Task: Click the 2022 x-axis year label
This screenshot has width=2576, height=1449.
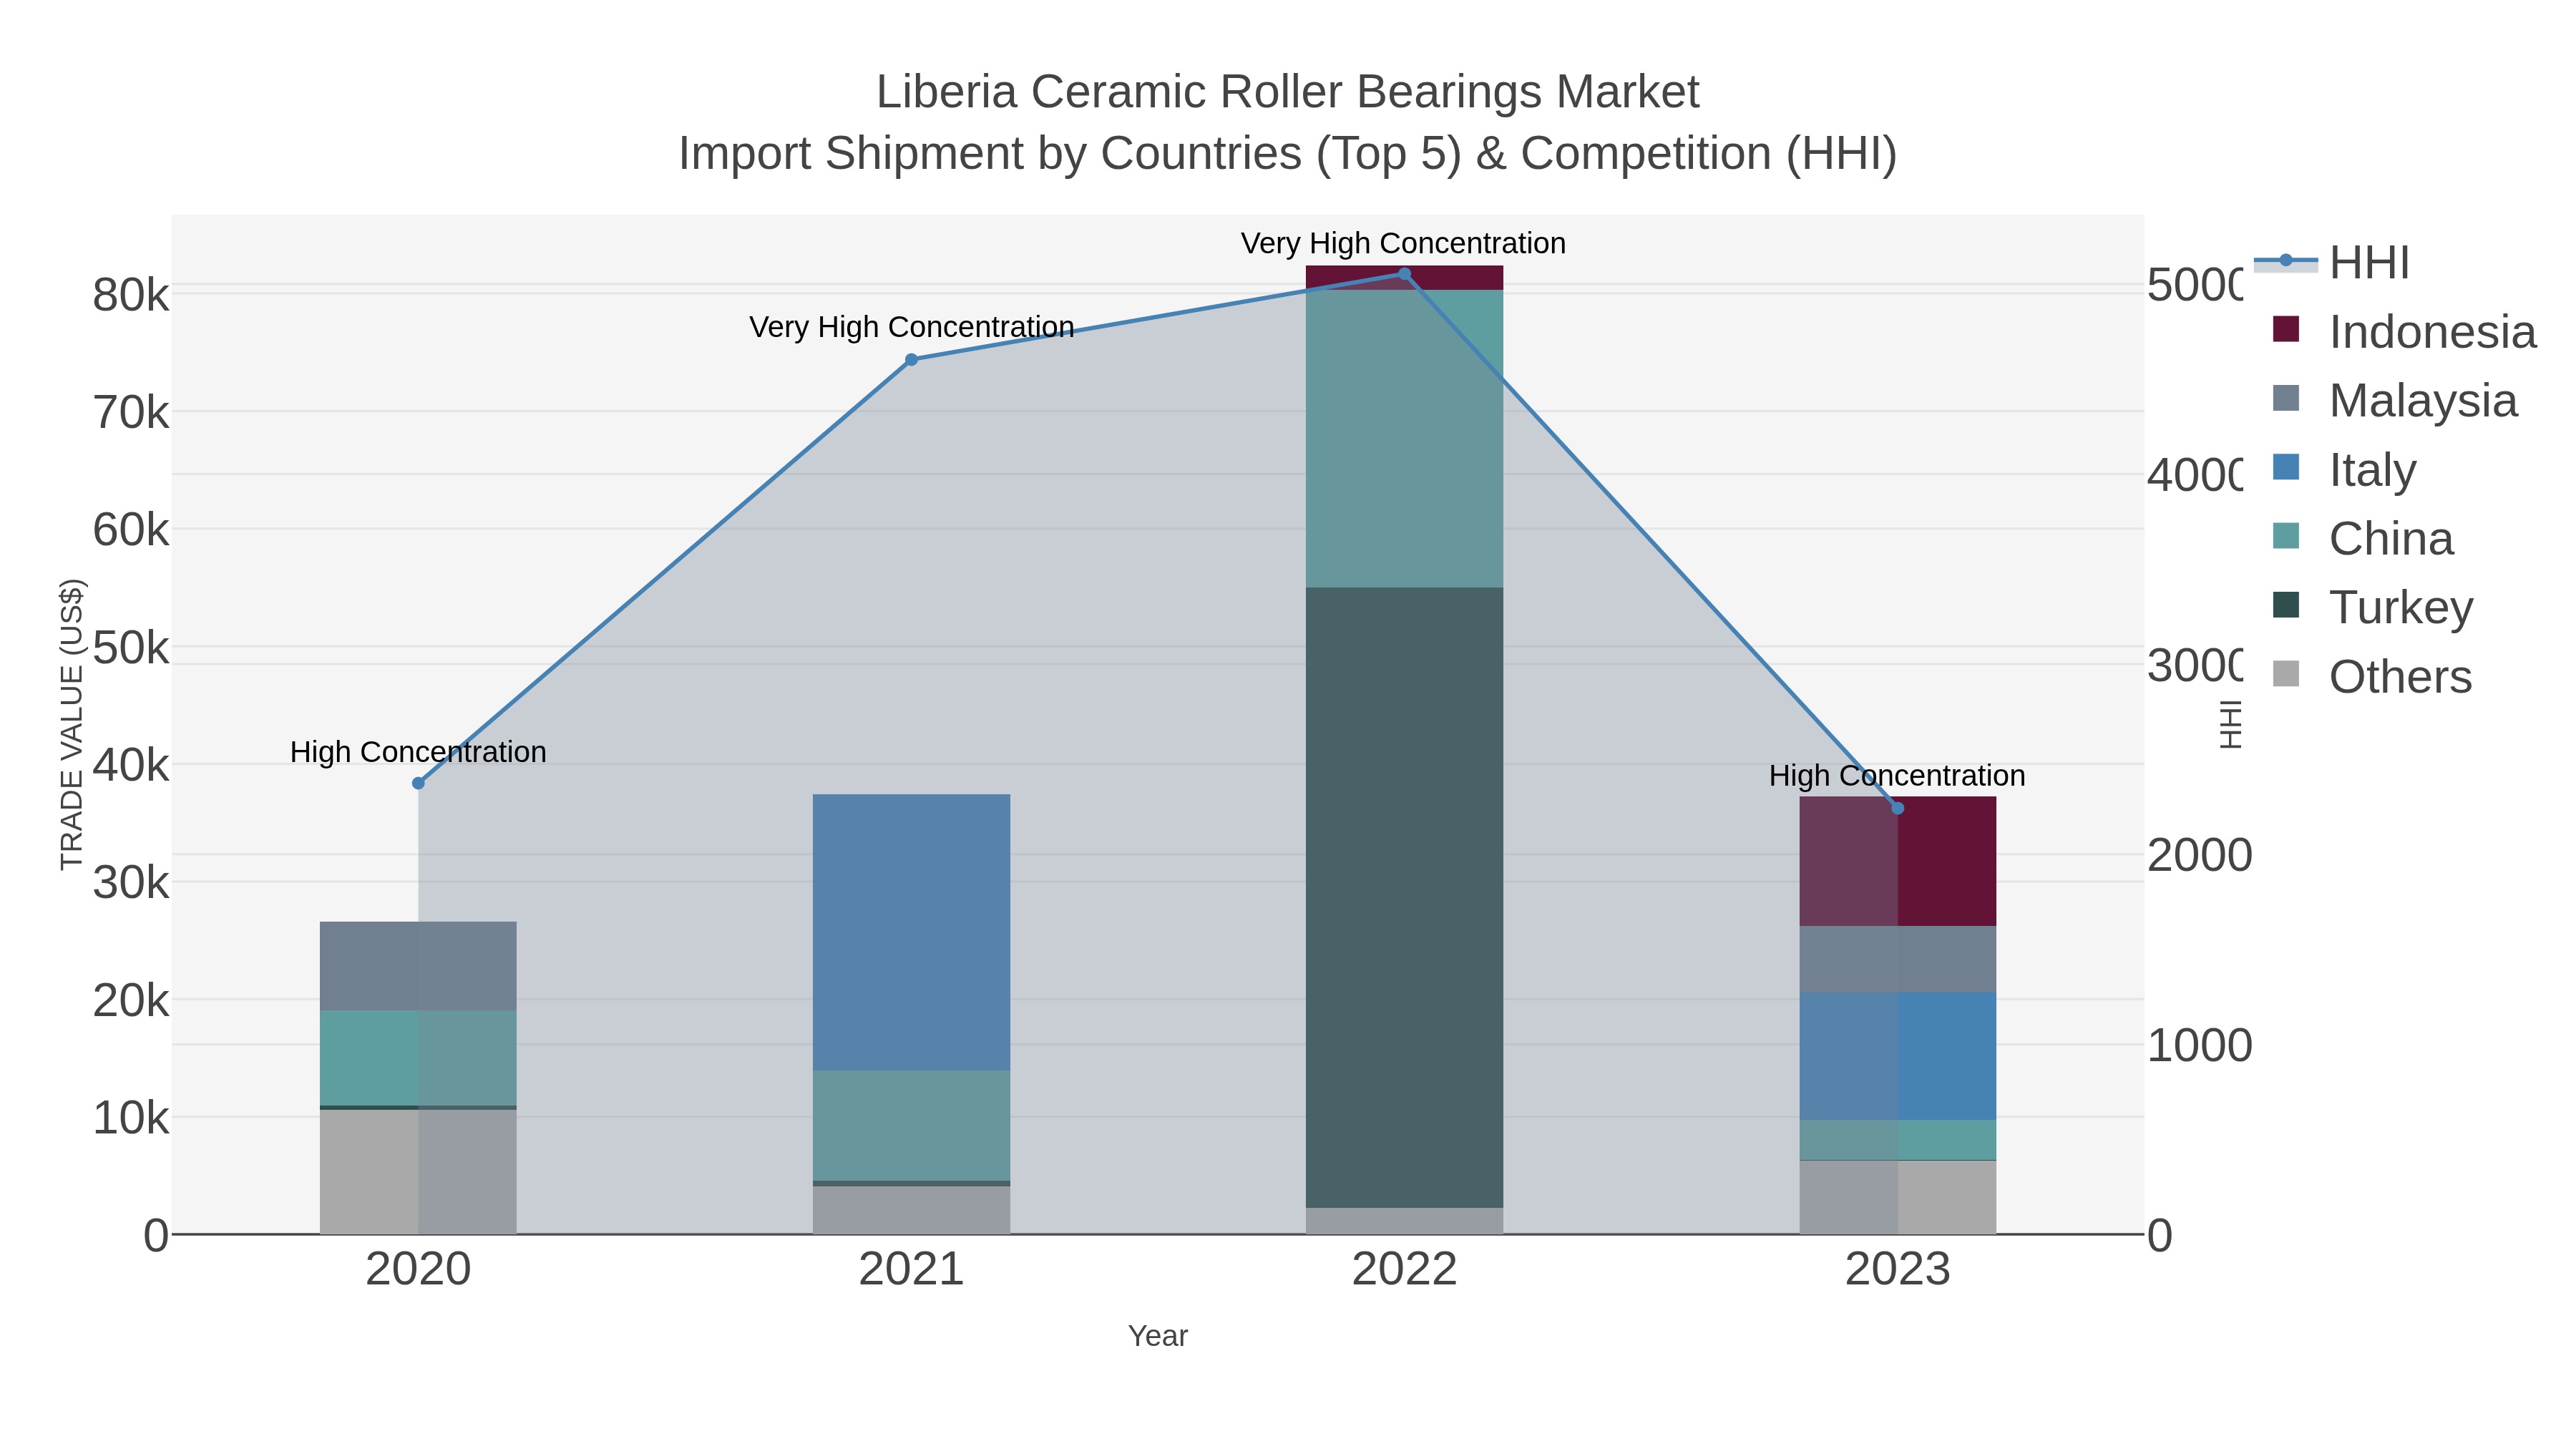Action: [1404, 1269]
